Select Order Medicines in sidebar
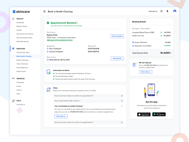This screenshot has height=142, width=189. coord(22,68)
